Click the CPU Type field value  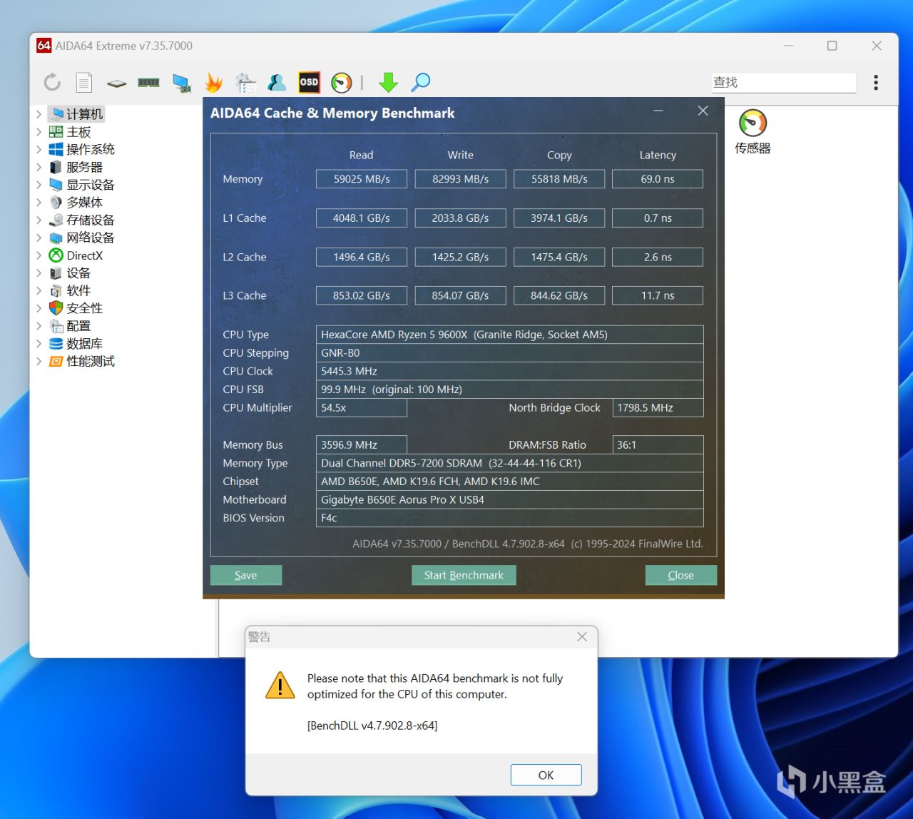coord(510,335)
